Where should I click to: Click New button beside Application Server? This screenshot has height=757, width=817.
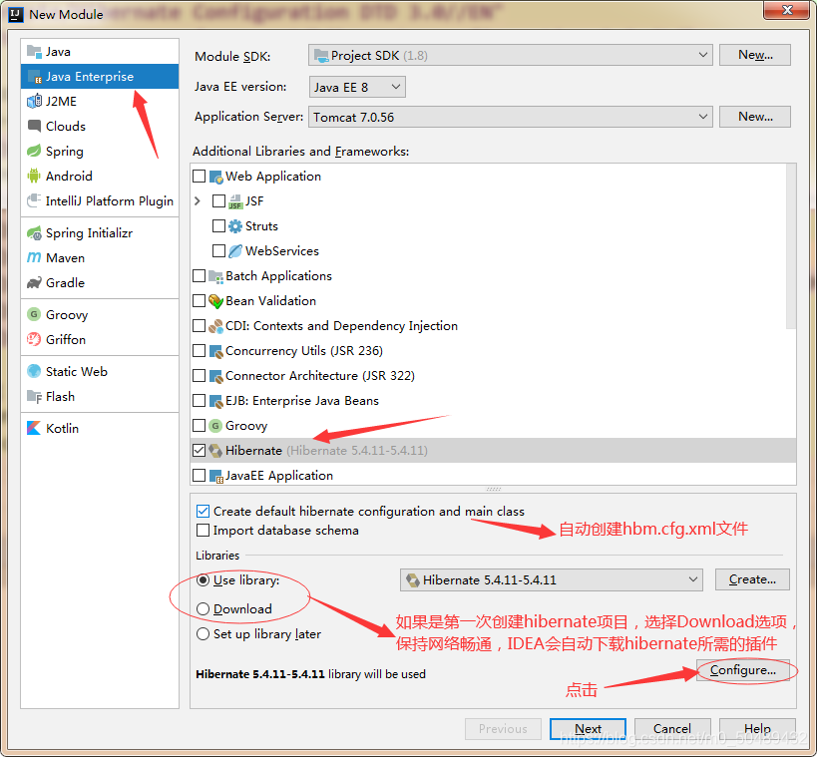755,117
